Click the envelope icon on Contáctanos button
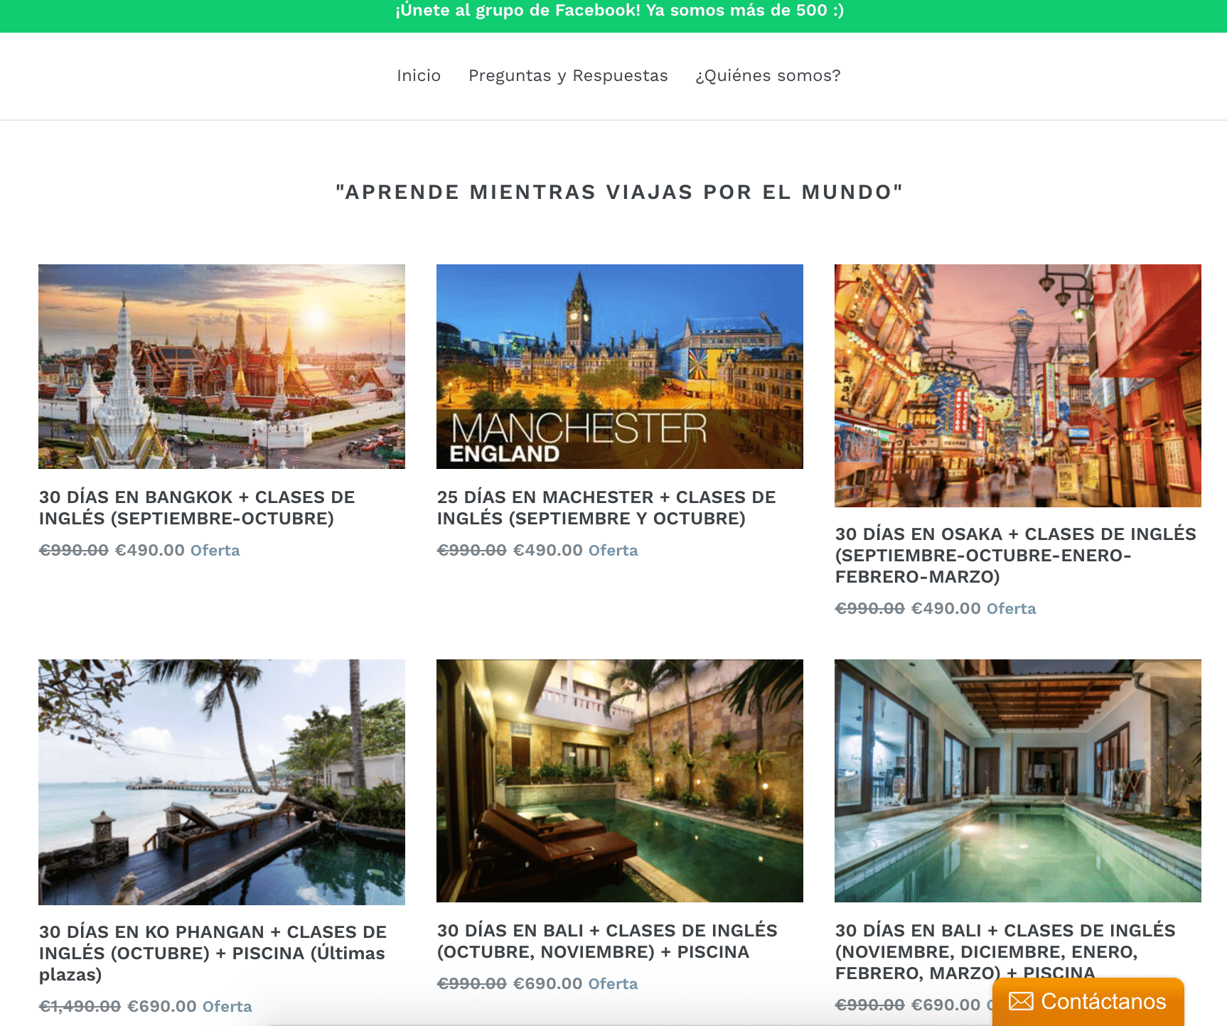Viewport: 1227px width, 1026px height. (1021, 1001)
